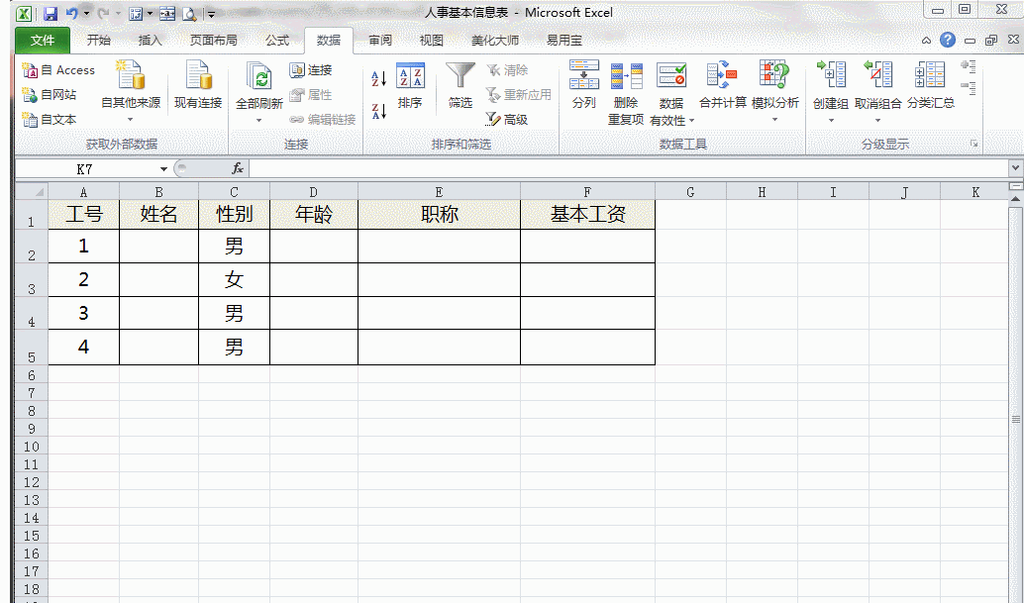
Task: Click the Excel application icon in title bar
Action: click(x=24, y=13)
